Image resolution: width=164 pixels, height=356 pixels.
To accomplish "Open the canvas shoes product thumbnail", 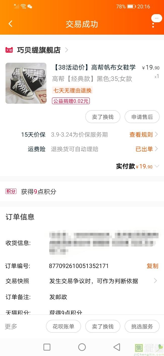I will [26, 83].
